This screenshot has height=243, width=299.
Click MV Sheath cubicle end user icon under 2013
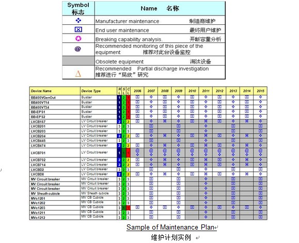coord(233,193)
